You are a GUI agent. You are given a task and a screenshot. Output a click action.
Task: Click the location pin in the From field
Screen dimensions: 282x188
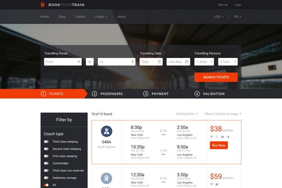tap(79, 62)
